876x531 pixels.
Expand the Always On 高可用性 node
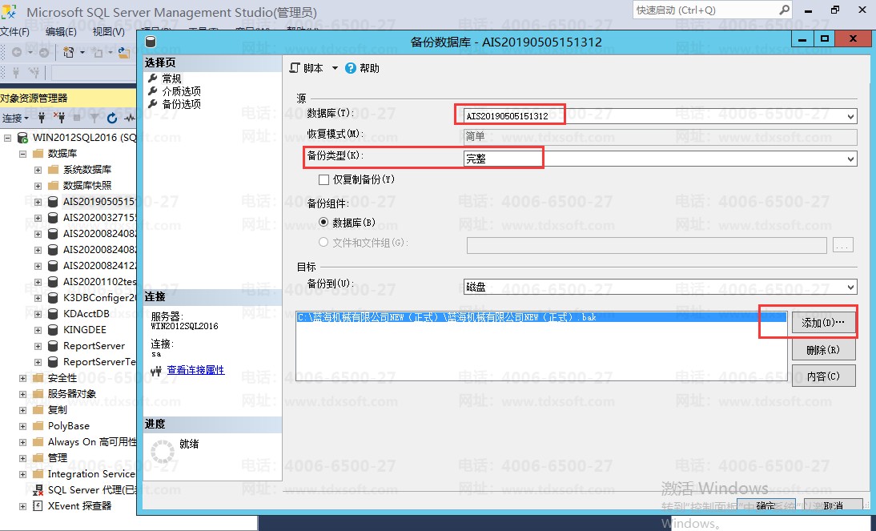coord(23,442)
